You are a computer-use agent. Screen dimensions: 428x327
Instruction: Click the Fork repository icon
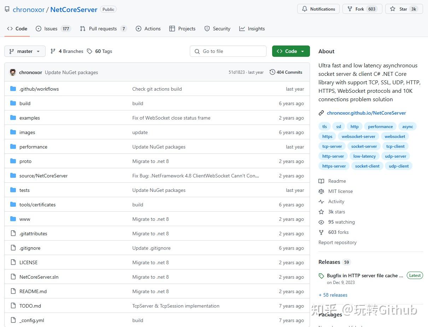350,9
